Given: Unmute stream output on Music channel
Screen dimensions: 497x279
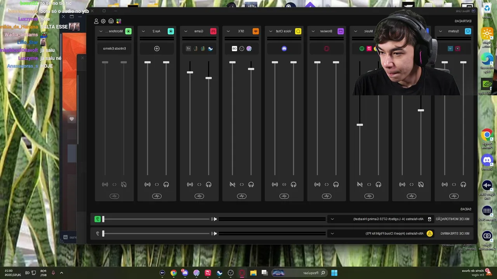Looking at the screenshot, I should (360, 185).
